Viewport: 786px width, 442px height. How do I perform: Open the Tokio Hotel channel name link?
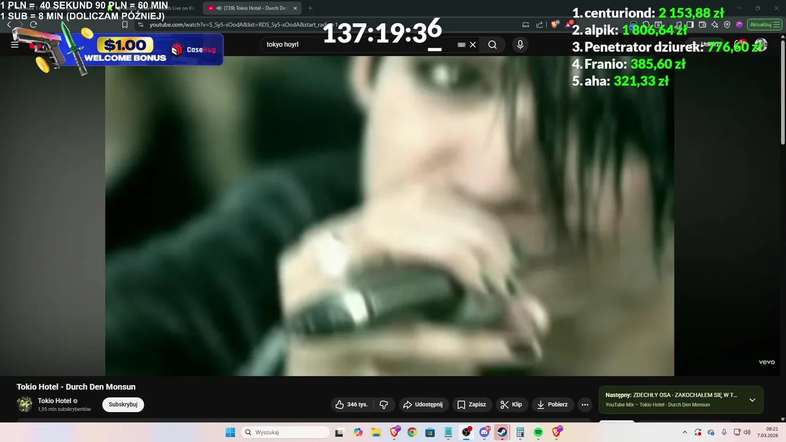click(54, 401)
